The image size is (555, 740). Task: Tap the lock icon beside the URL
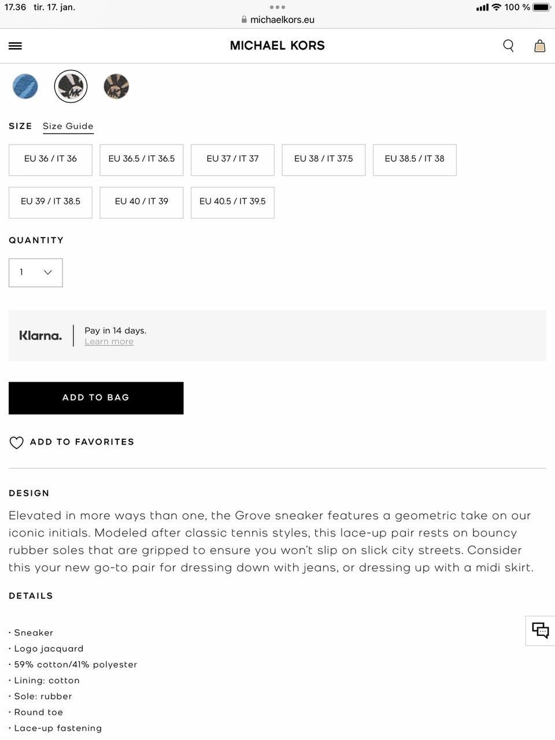[x=244, y=20]
